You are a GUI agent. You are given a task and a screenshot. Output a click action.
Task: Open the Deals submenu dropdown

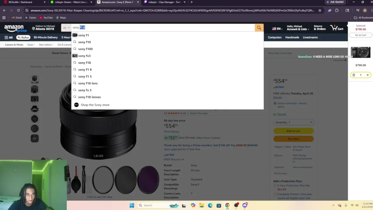tap(31, 45)
